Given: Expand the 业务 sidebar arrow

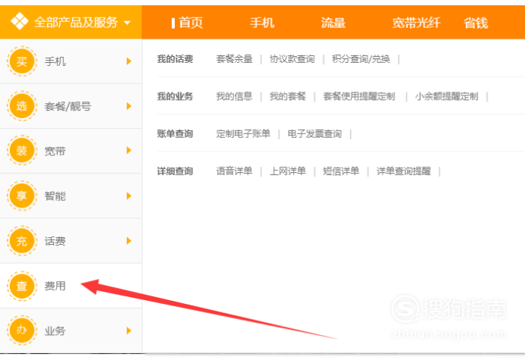Looking at the screenshot, I should (129, 330).
